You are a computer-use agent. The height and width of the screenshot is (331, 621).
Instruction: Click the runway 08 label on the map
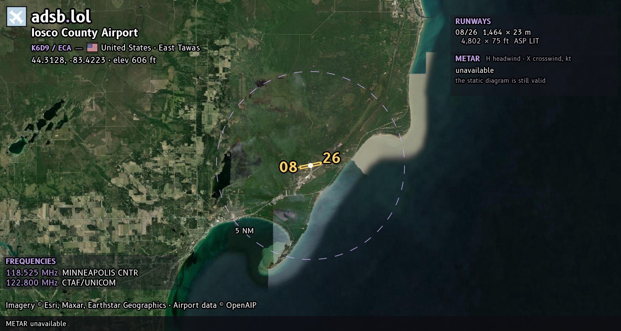tap(288, 167)
